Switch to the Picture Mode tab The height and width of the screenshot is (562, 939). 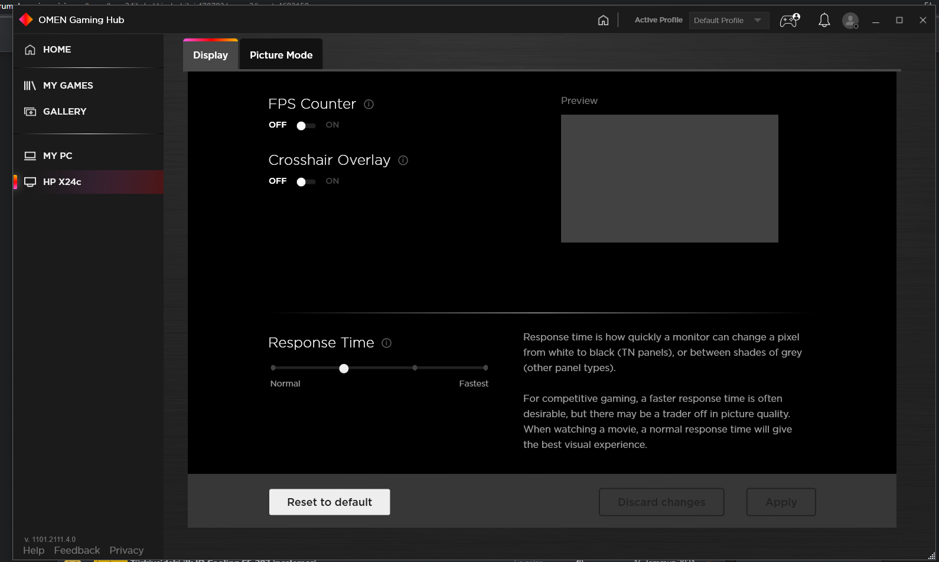[281, 55]
